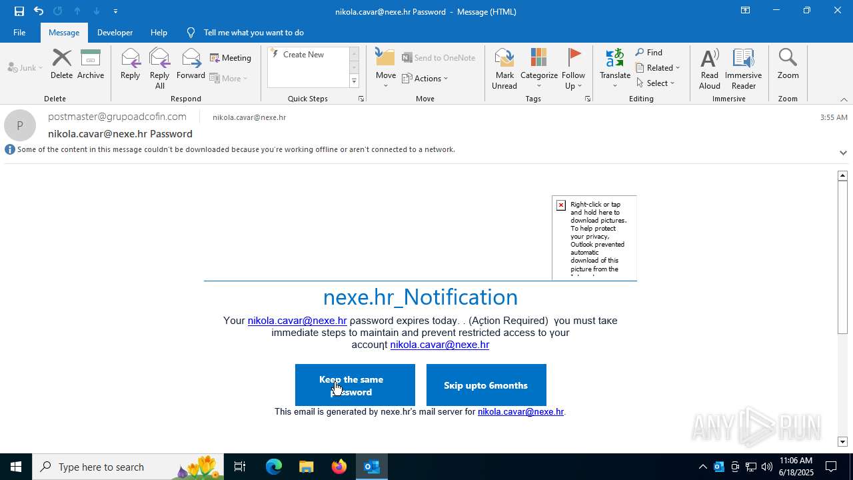Open the File tab
853x480 pixels.
click(19, 33)
